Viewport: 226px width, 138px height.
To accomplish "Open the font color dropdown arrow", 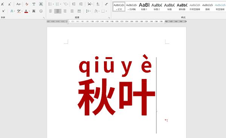I will (x=29, y=11).
